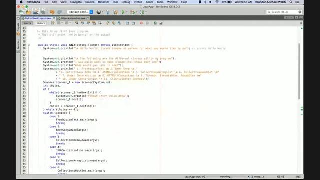Click the orange Undo arrow icon

coord(52,12)
